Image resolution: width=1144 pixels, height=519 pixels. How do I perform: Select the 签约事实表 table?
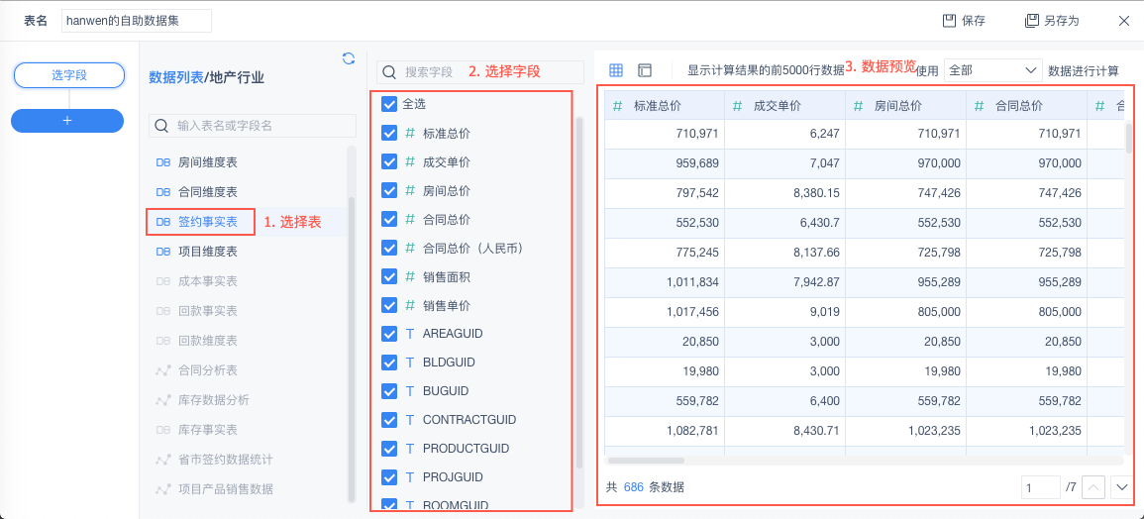[207, 222]
